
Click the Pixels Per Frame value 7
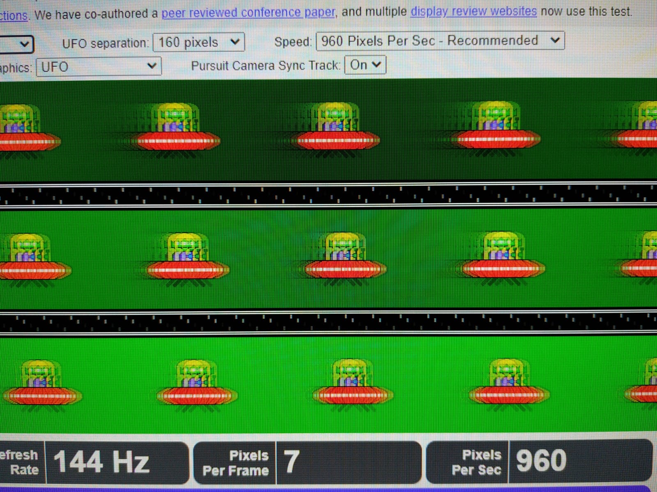pyautogui.click(x=291, y=461)
